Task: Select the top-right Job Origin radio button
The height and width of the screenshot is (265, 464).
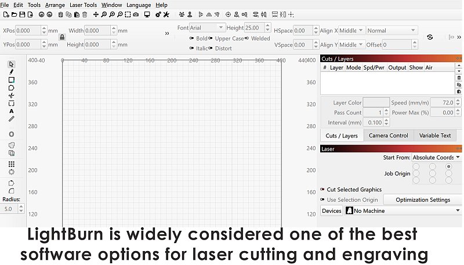Action: click(448, 167)
